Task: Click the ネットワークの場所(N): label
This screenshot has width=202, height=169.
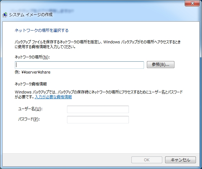Action: (x=32, y=57)
